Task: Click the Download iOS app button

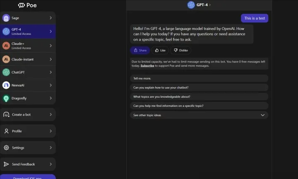Action: click(27, 177)
